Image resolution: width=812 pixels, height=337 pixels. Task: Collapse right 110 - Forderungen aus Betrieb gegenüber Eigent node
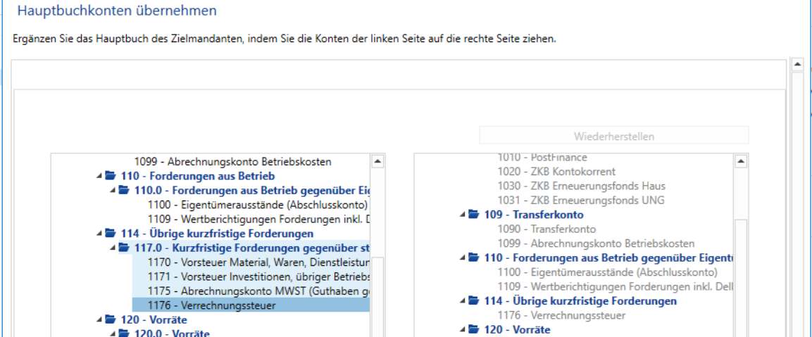[463, 257]
